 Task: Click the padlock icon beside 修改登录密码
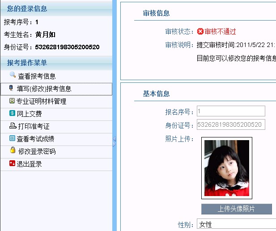pyautogui.click(x=13, y=151)
